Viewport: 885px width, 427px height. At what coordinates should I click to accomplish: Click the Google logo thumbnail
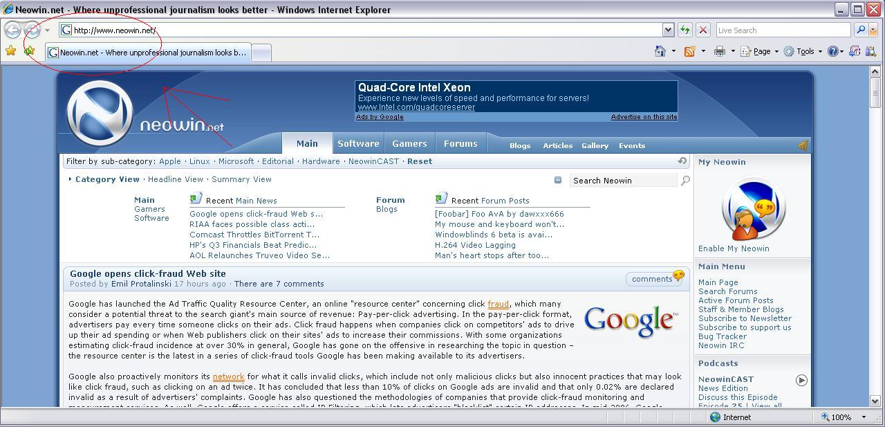(x=630, y=320)
